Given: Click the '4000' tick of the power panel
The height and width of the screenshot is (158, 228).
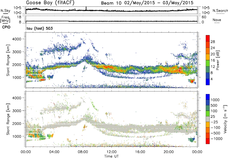Looking at the screenshot, I should coord(17,39).
